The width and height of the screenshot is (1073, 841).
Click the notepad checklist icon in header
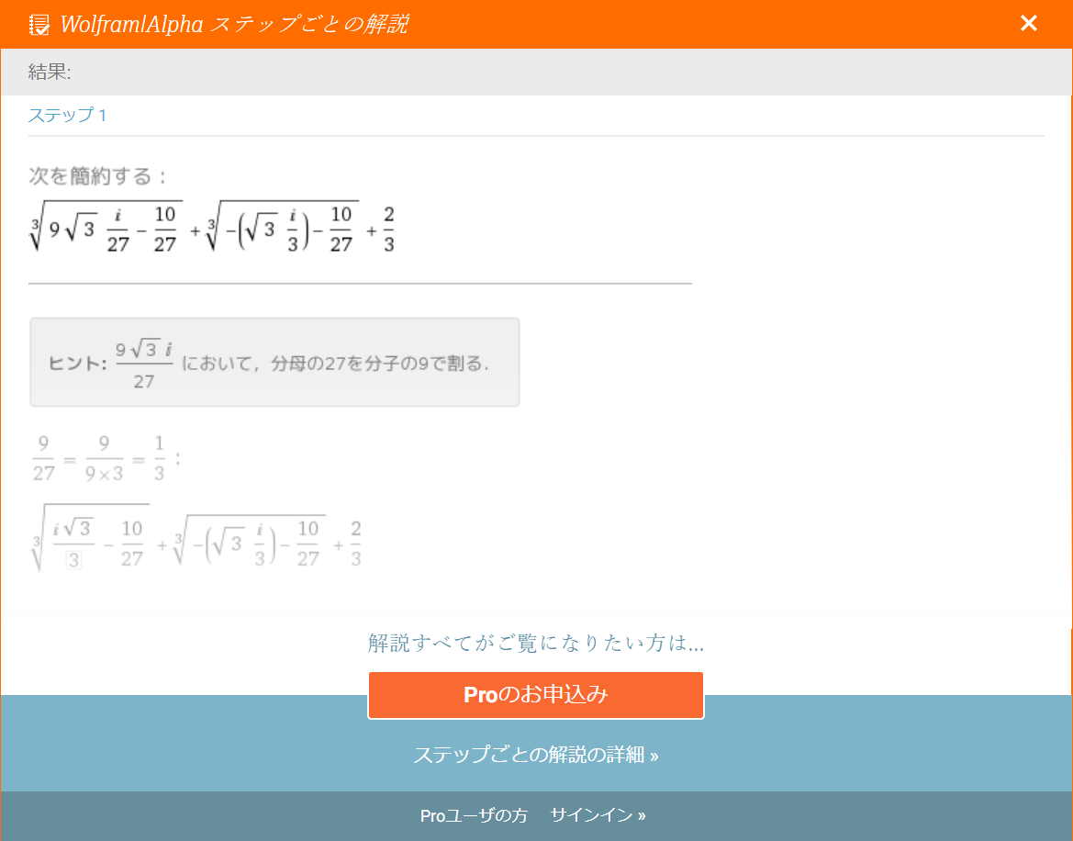39,25
